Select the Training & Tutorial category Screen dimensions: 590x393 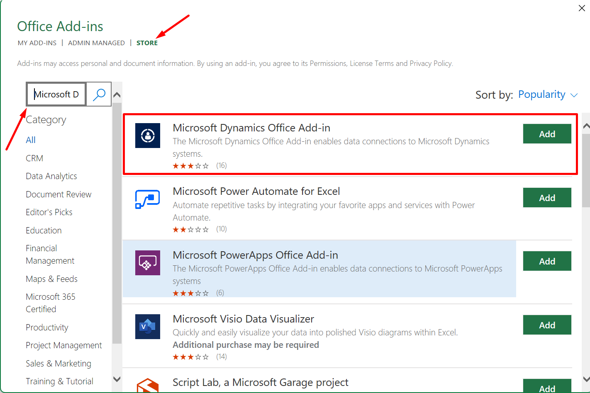[59, 381]
